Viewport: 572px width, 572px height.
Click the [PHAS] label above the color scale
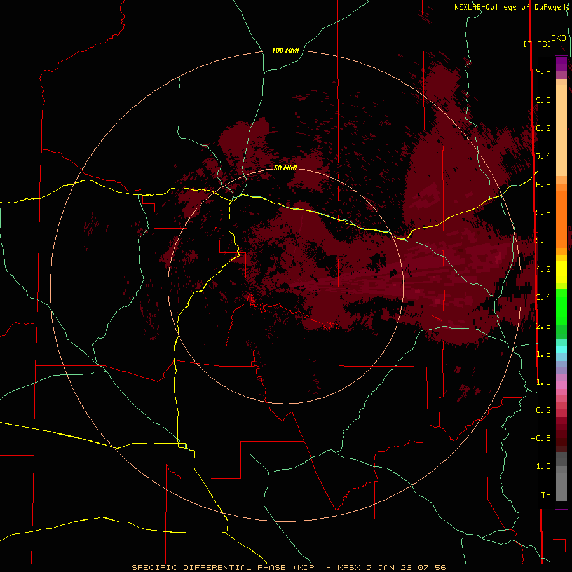537,44
